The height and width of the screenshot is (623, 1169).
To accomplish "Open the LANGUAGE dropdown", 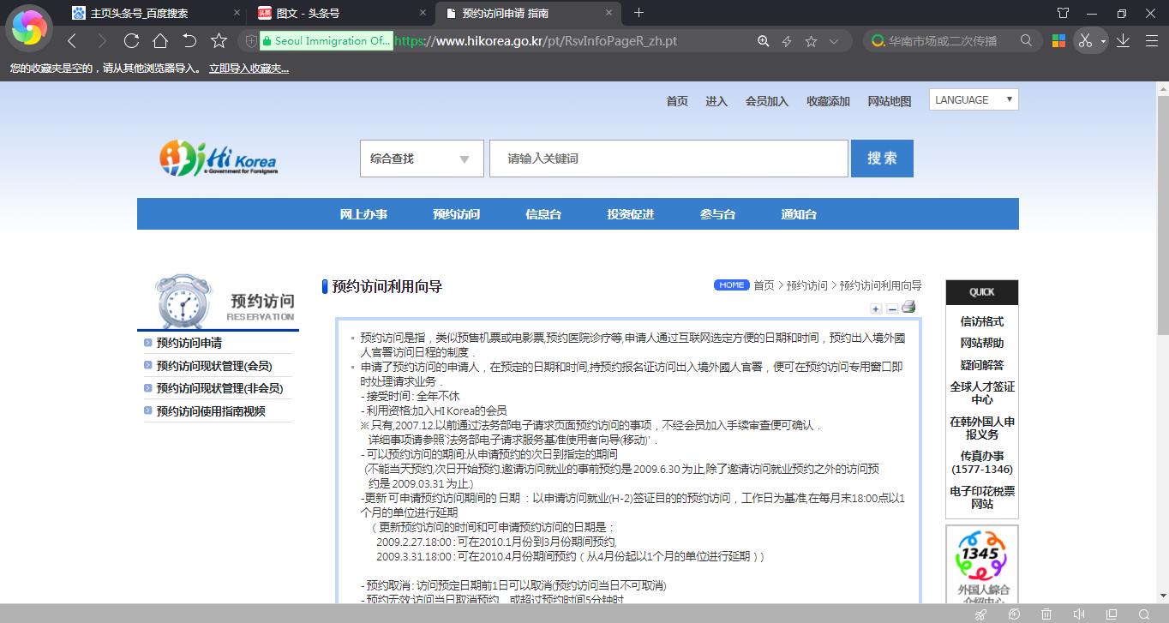I will click(973, 99).
